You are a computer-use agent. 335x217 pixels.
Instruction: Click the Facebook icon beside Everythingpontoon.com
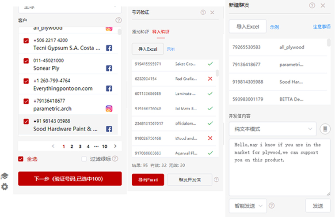pos(109,89)
